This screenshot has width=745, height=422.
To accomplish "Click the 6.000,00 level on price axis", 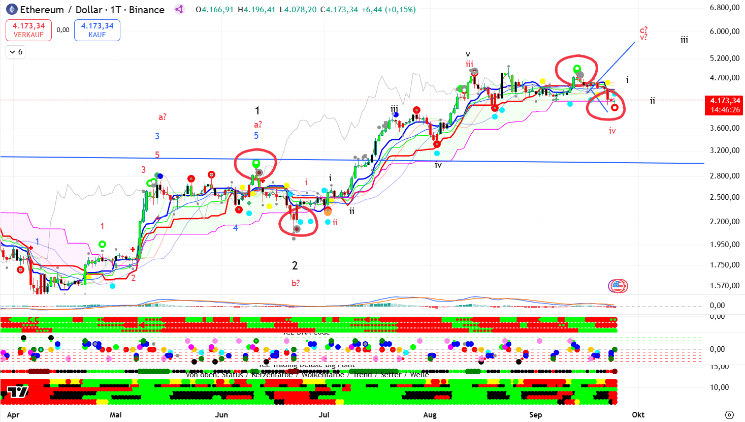I will click(x=724, y=32).
